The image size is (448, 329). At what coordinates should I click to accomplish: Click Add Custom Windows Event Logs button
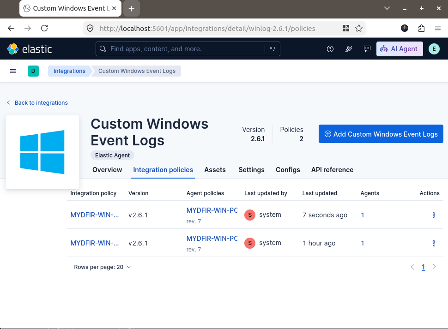pos(381,134)
